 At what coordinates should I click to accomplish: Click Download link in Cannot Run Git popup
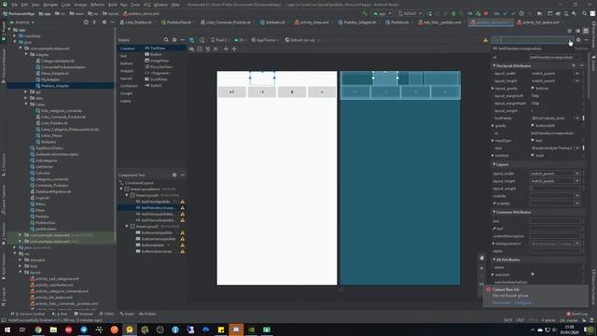(501, 302)
